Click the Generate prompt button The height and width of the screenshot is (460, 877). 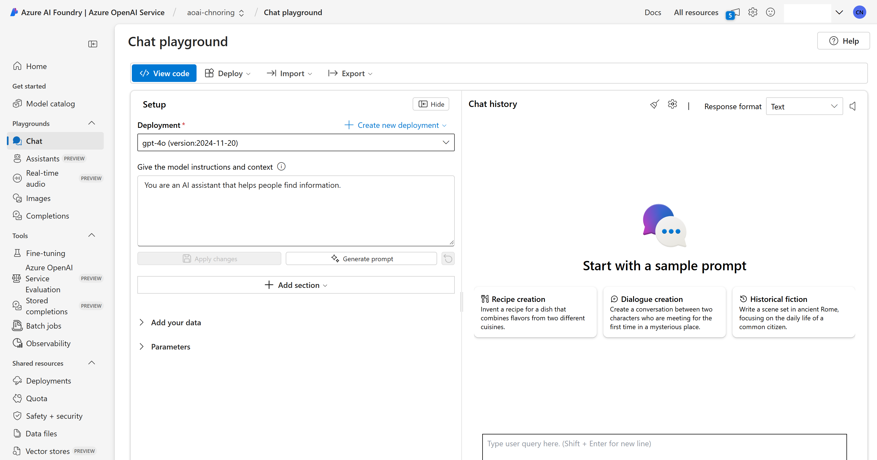pos(361,258)
